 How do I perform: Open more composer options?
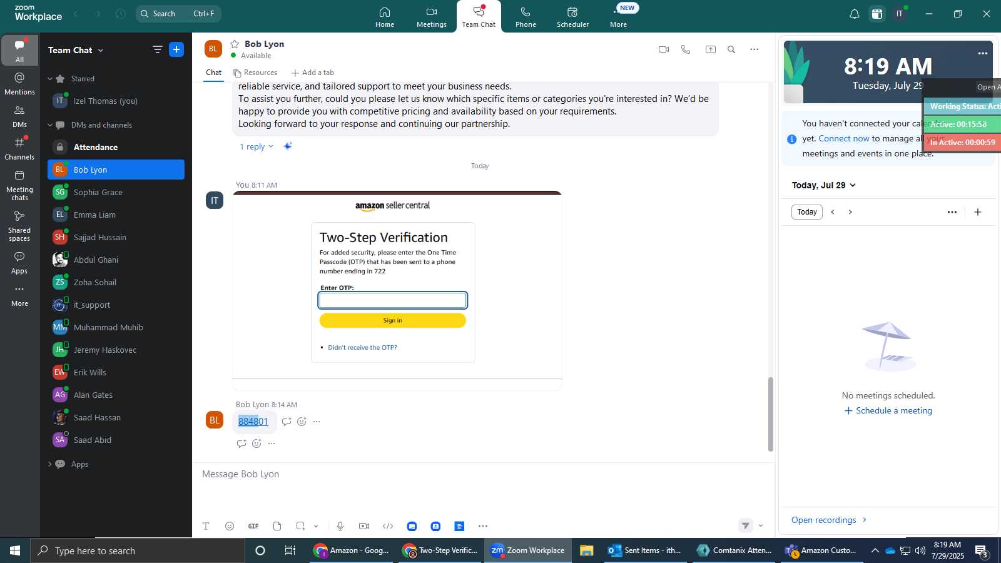[483, 526]
